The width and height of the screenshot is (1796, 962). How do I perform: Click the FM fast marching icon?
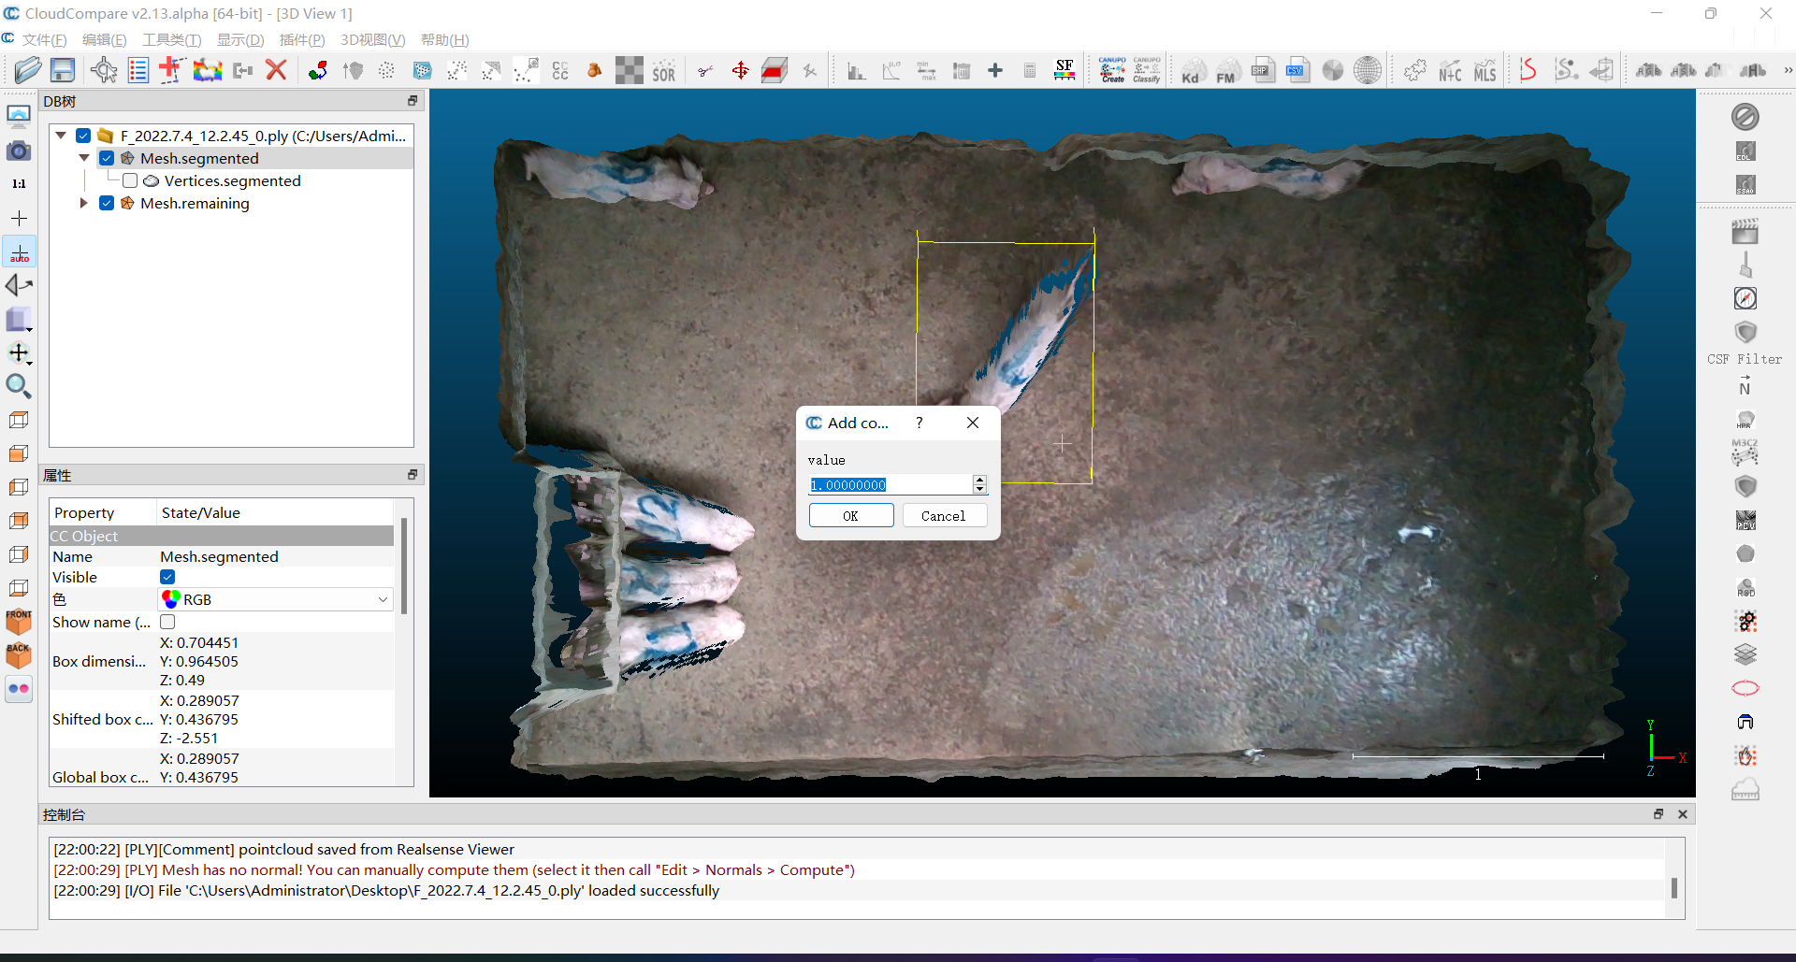[x=1226, y=72]
